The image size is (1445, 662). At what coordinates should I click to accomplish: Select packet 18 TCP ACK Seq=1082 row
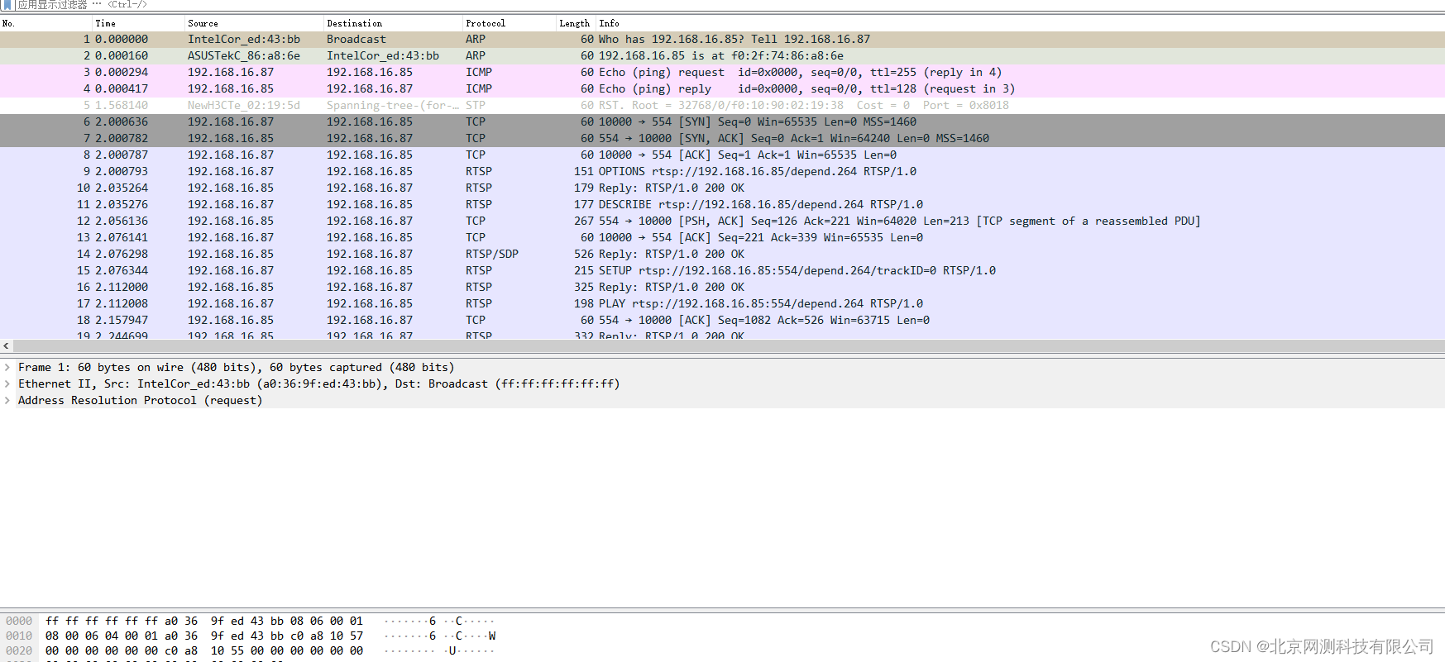coord(722,320)
